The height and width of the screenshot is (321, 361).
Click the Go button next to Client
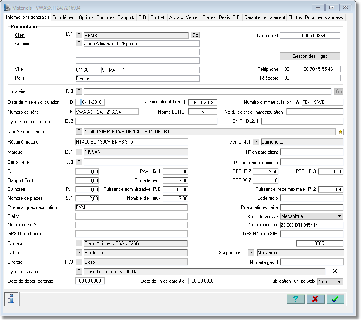195,35
